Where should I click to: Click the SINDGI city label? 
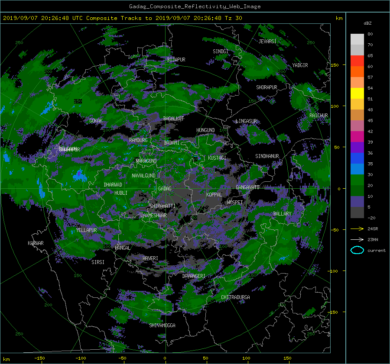coord(221,52)
